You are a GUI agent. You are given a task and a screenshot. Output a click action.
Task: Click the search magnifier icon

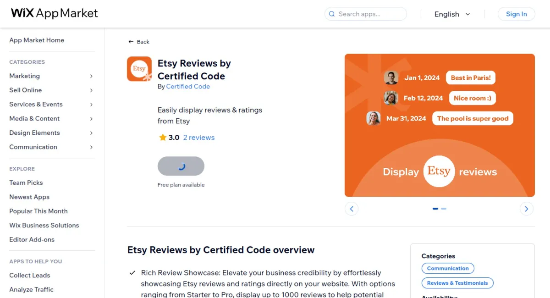(332, 14)
